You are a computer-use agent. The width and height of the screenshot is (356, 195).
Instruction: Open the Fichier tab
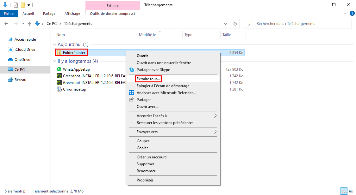point(9,14)
